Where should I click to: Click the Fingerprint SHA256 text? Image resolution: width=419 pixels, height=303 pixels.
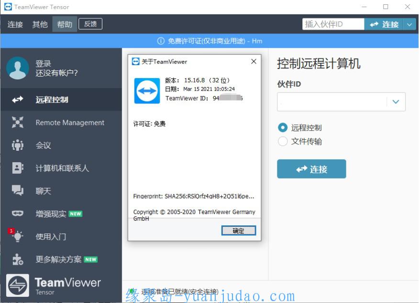(x=194, y=196)
